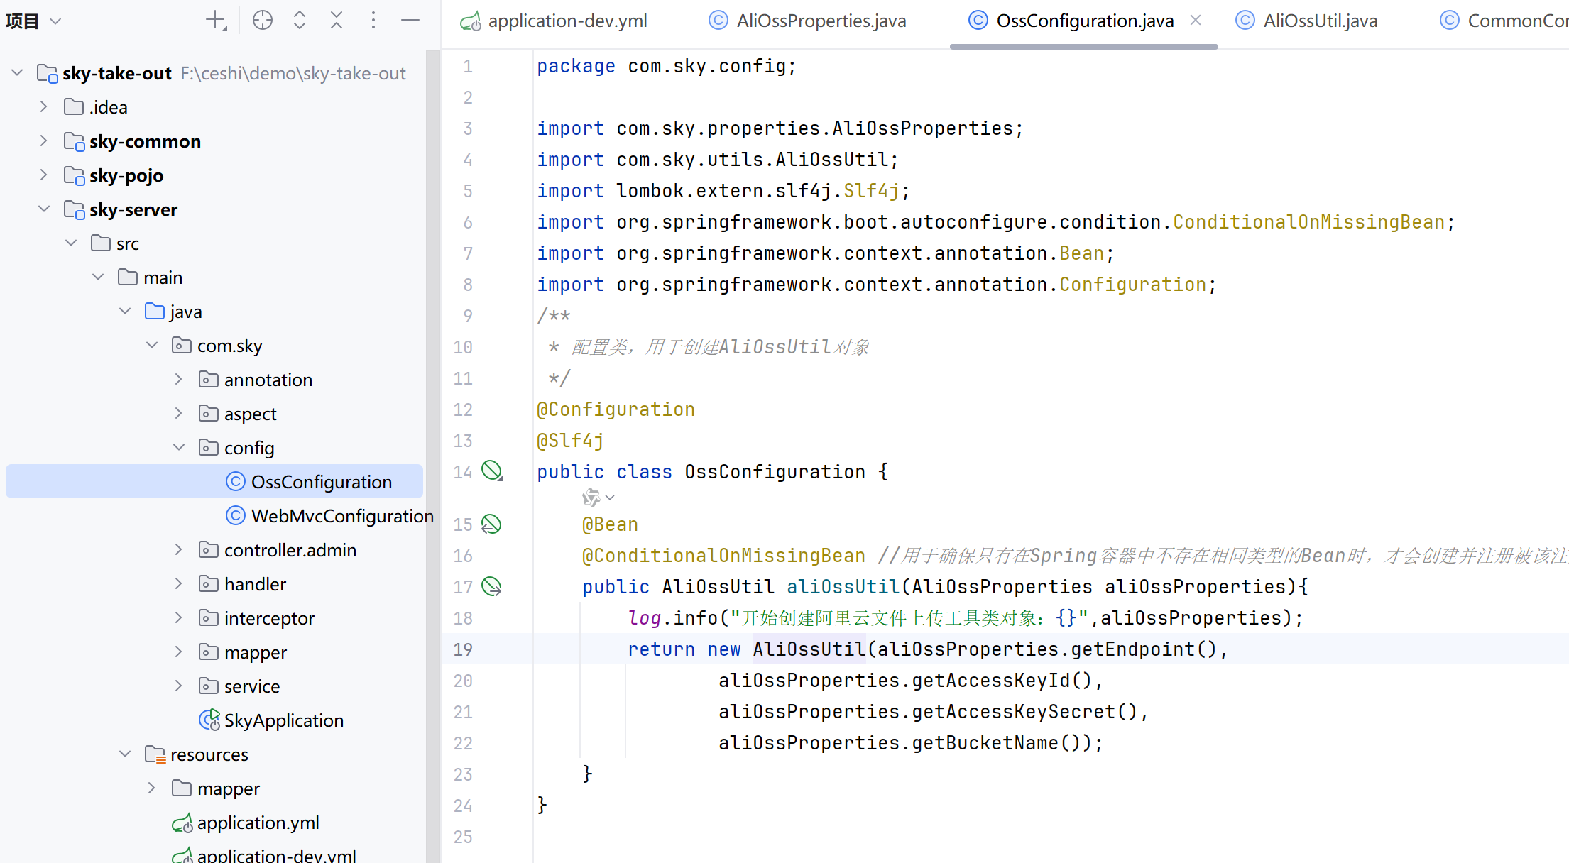
Task: Close the OssConfiguration.java tab
Action: 1196,21
